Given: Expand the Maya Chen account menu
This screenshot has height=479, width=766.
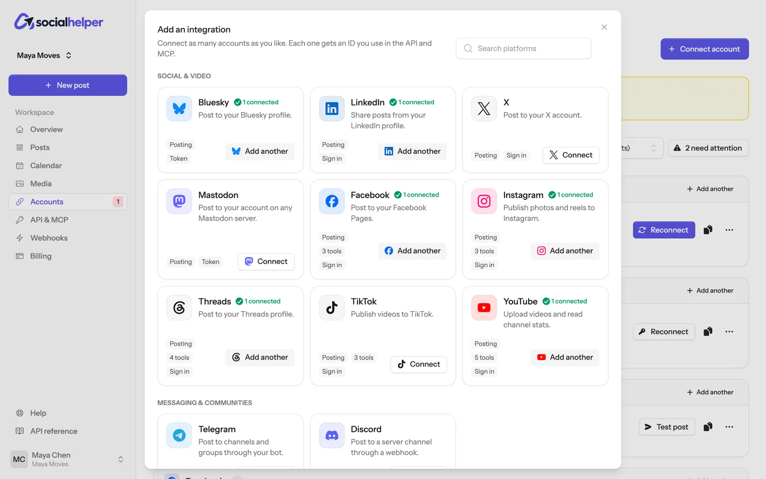Looking at the screenshot, I should (x=68, y=459).
